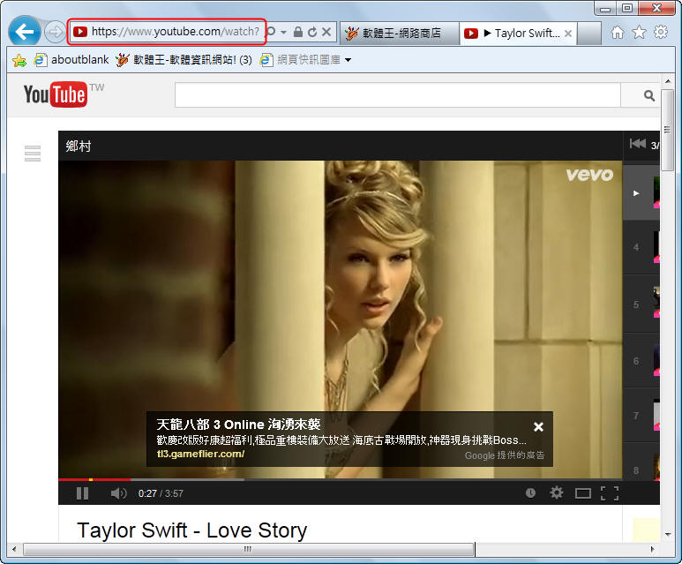This screenshot has width=682, height=564.
Task: Open the IE favorites star
Action: pyautogui.click(x=639, y=33)
